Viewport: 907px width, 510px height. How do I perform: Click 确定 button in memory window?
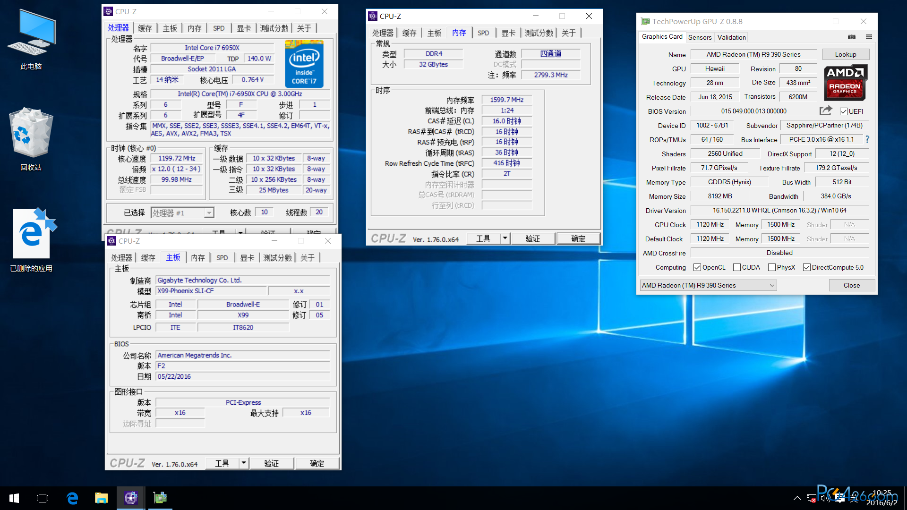point(578,238)
